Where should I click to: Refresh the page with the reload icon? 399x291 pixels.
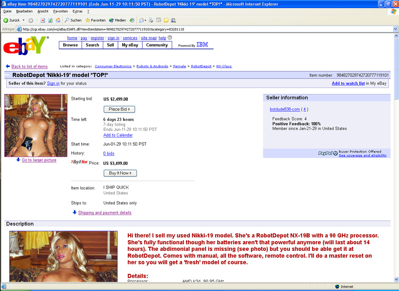(x=50, y=20)
